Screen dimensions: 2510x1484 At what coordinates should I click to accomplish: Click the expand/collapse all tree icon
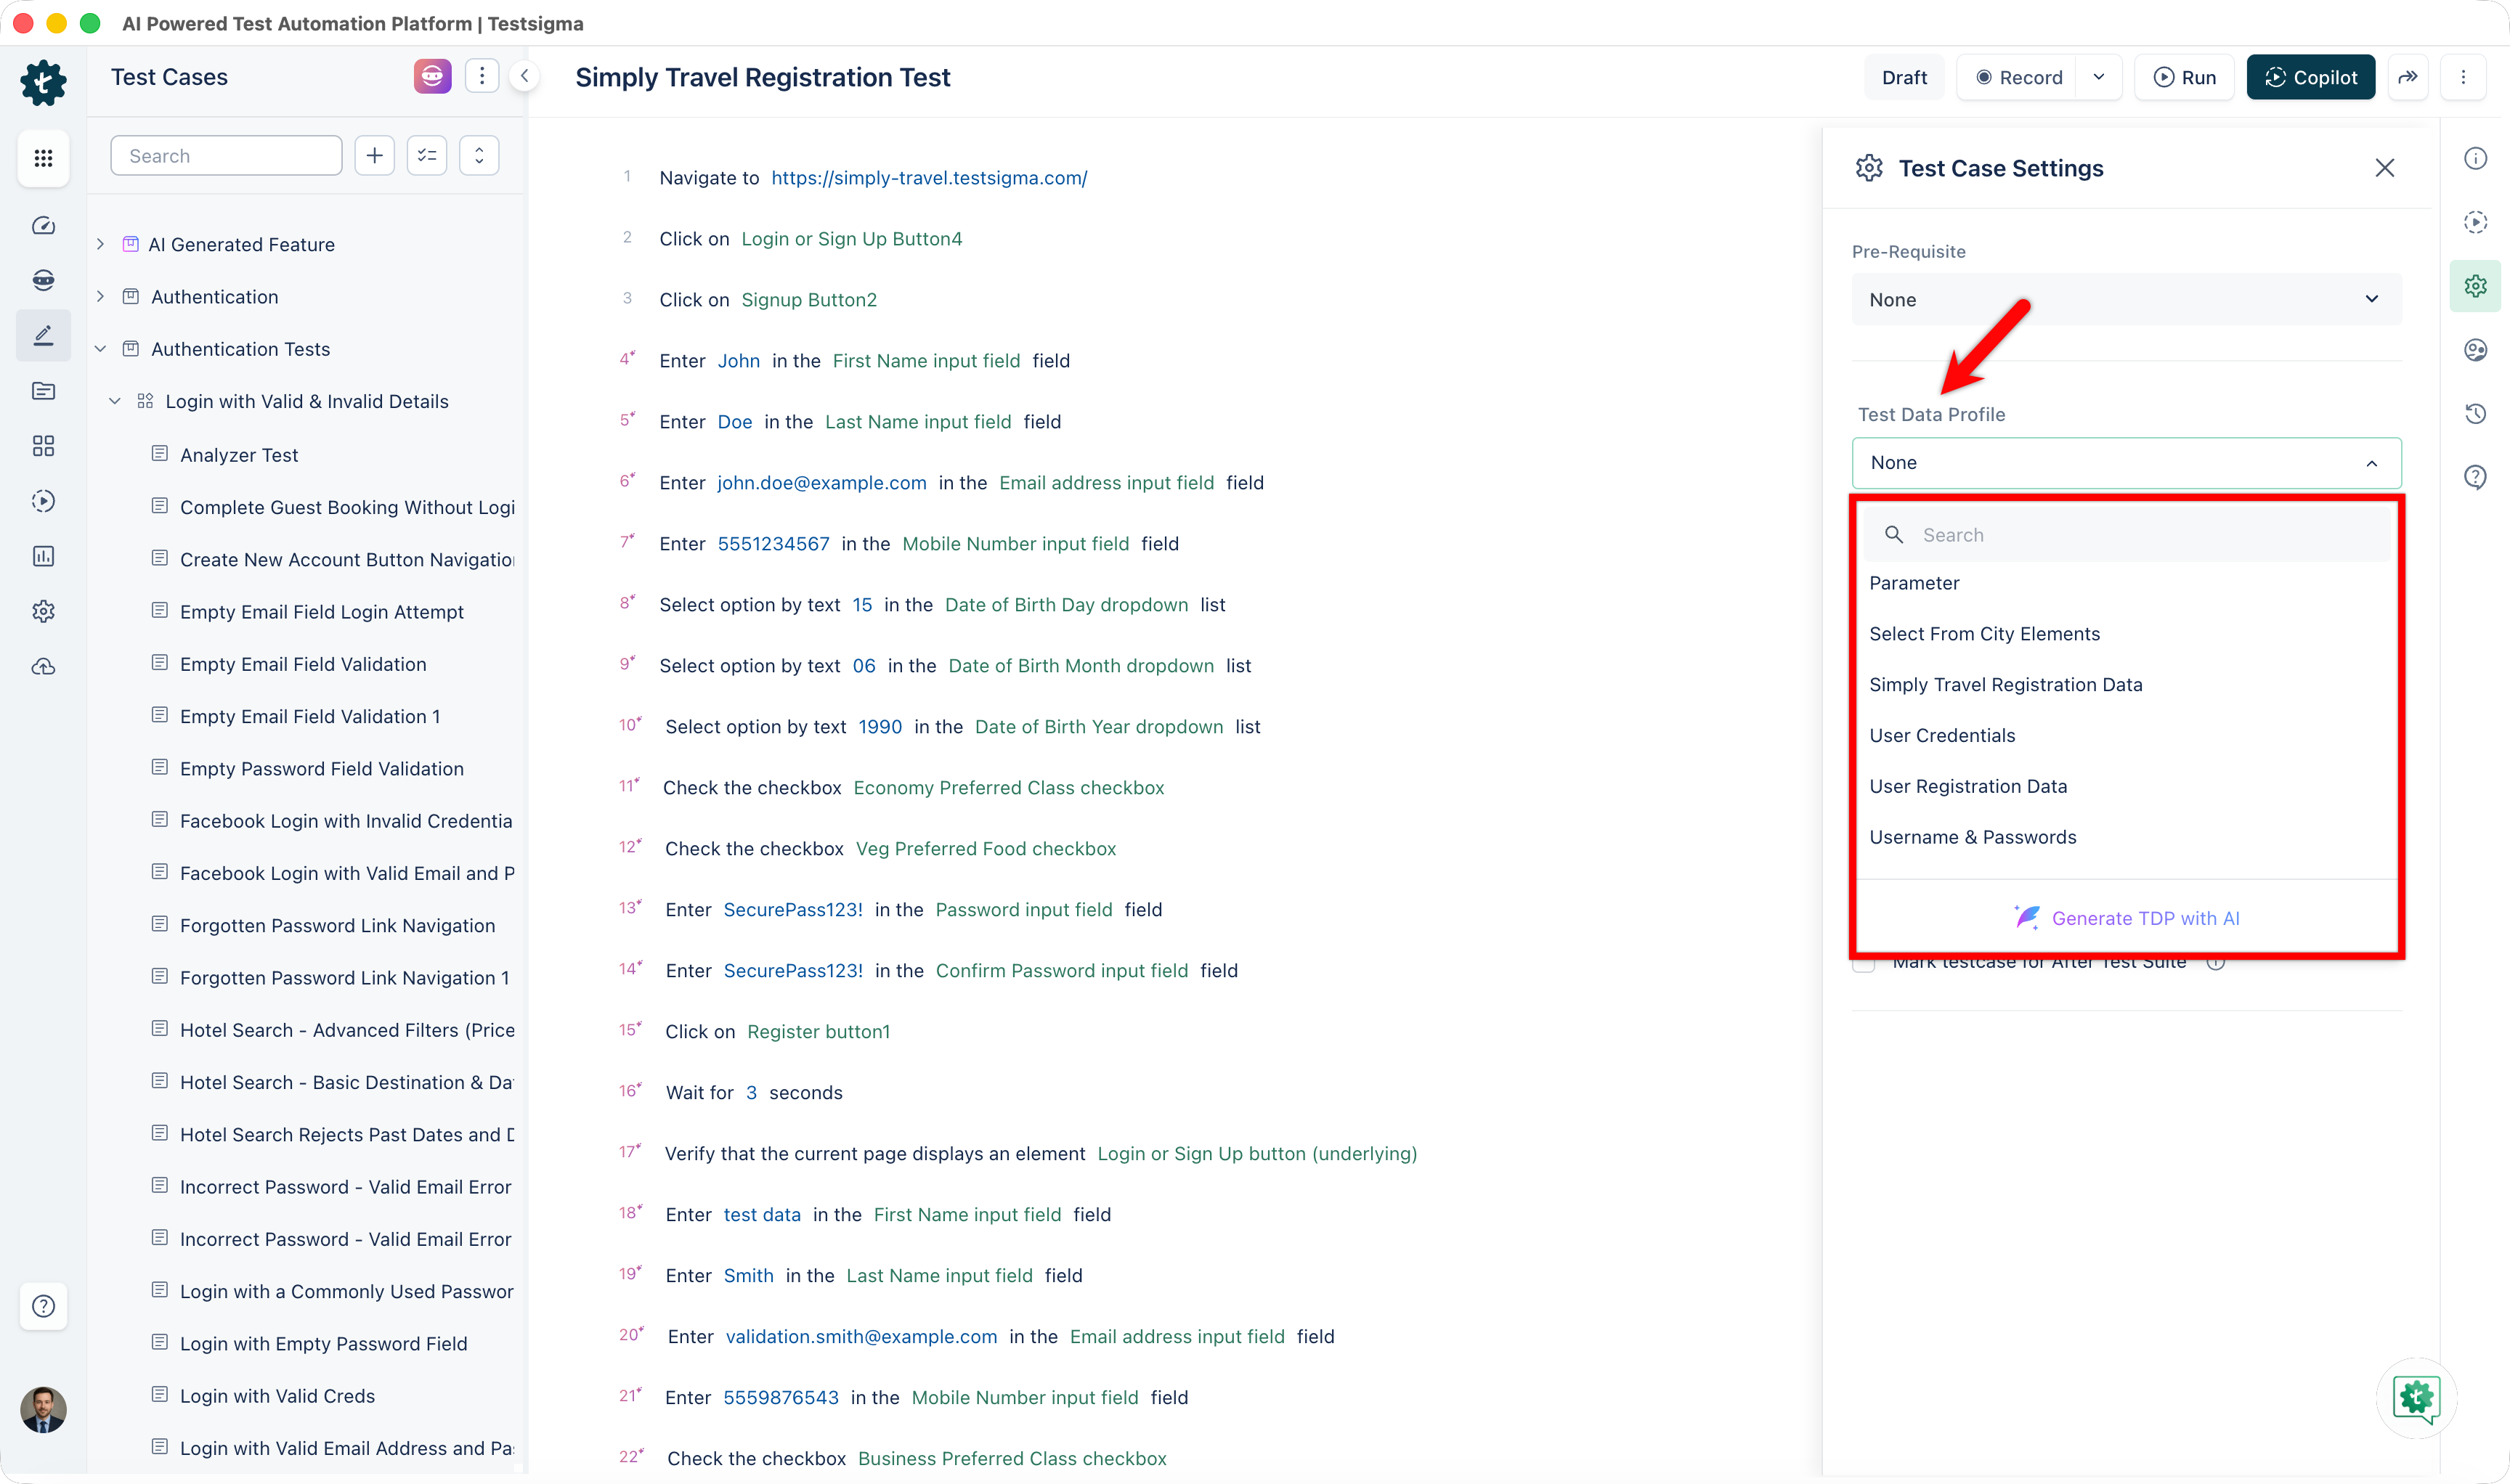coord(479,155)
